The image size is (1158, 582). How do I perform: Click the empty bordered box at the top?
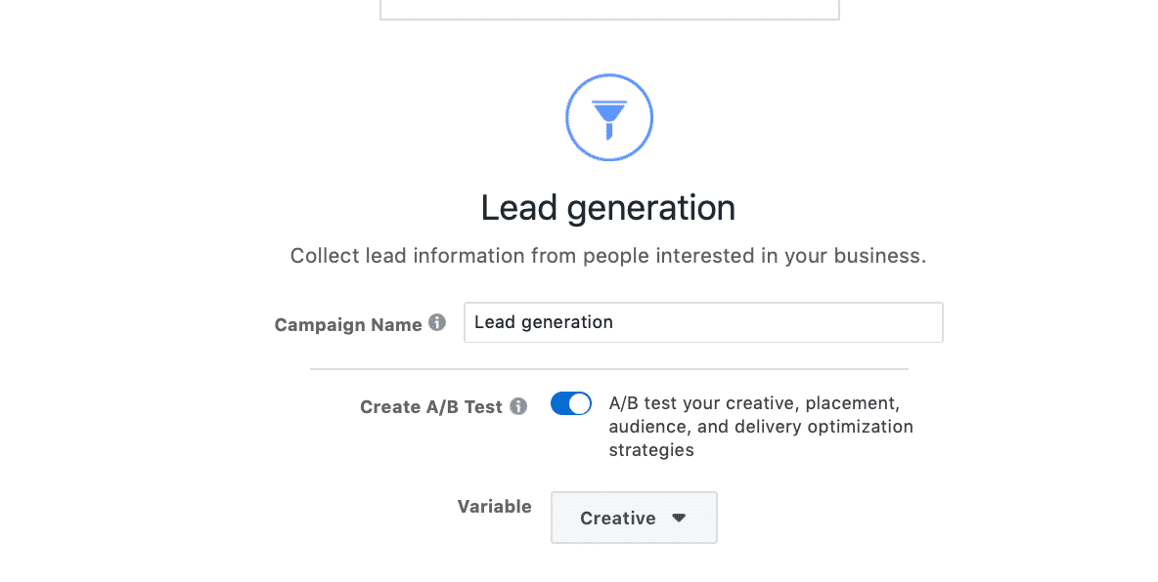pos(609,10)
